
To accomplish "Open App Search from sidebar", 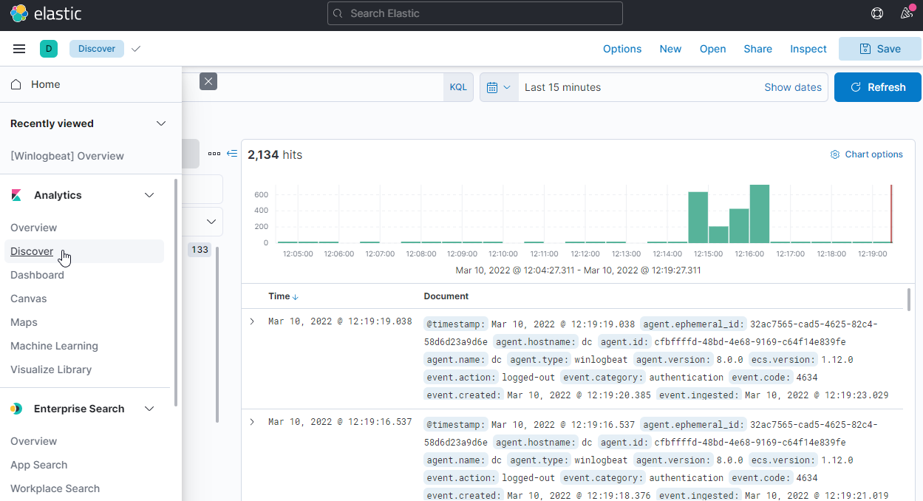I will coord(38,465).
